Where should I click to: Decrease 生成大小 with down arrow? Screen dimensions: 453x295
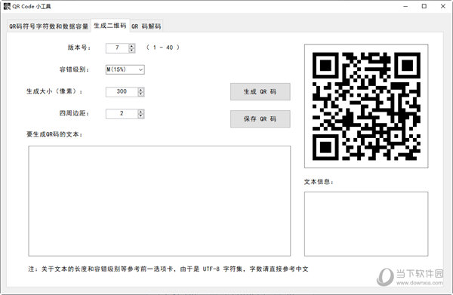pyautogui.click(x=141, y=94)
